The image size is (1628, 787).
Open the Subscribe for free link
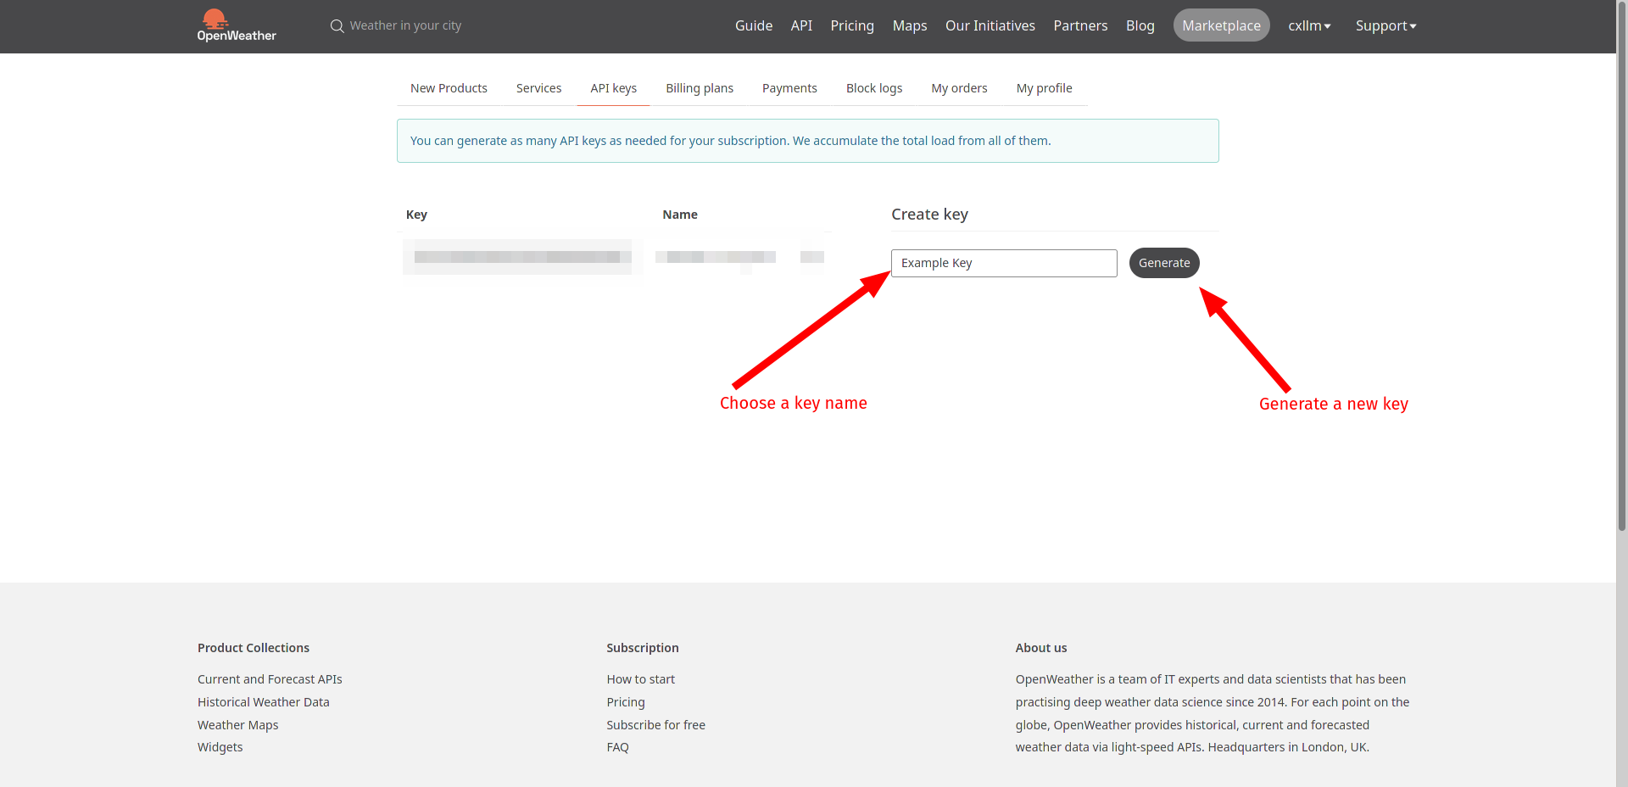[655, 725]
